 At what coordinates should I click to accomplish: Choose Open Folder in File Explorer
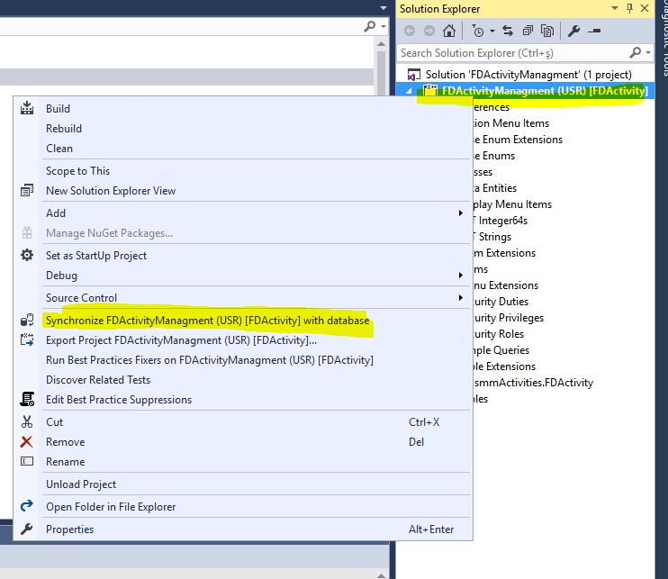pos(111,507)
